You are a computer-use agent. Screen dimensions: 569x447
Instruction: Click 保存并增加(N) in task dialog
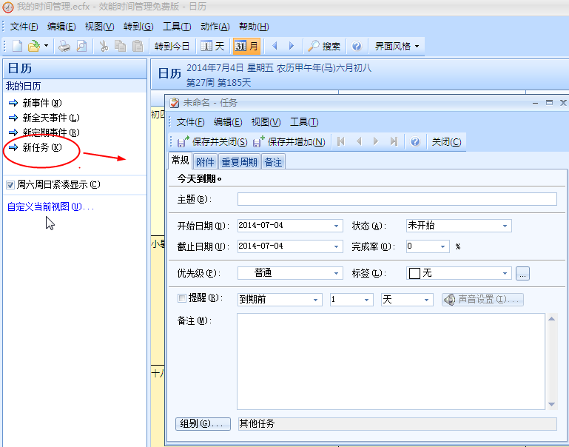tap(289, 142)
